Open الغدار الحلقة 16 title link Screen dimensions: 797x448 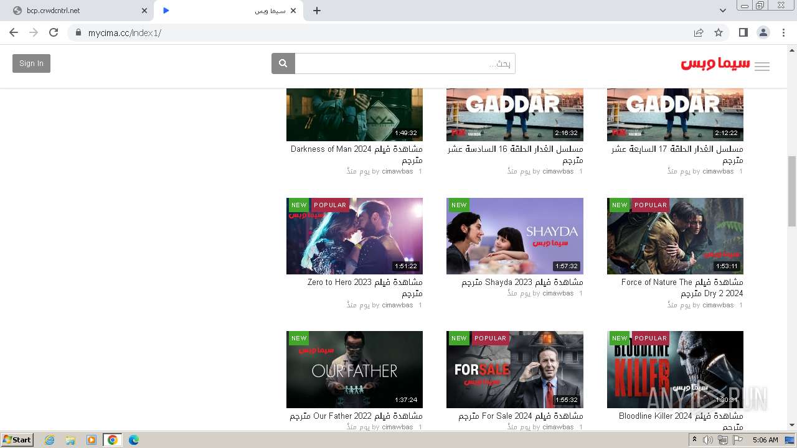(x=516, y=154)
